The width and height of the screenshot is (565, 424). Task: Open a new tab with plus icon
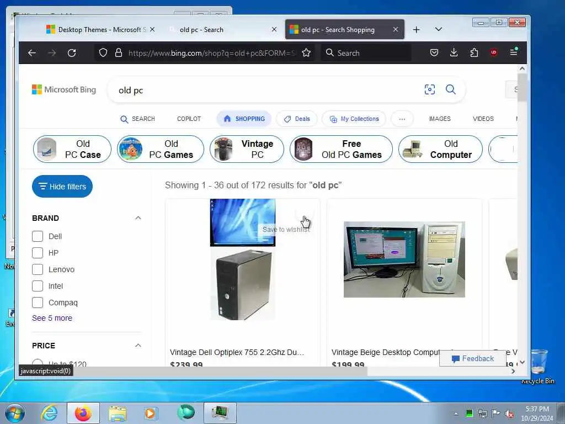coord(416,30)
